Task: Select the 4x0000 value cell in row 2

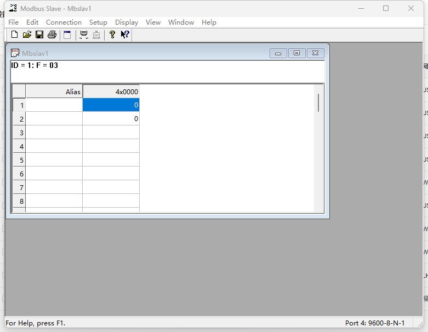Action: (x=111, y=119)
